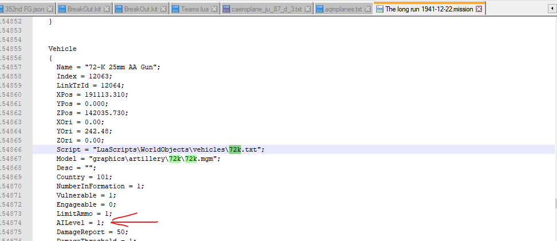
Task: Click the 'YOri = 242.48;' line
Action: click(84, 132)
